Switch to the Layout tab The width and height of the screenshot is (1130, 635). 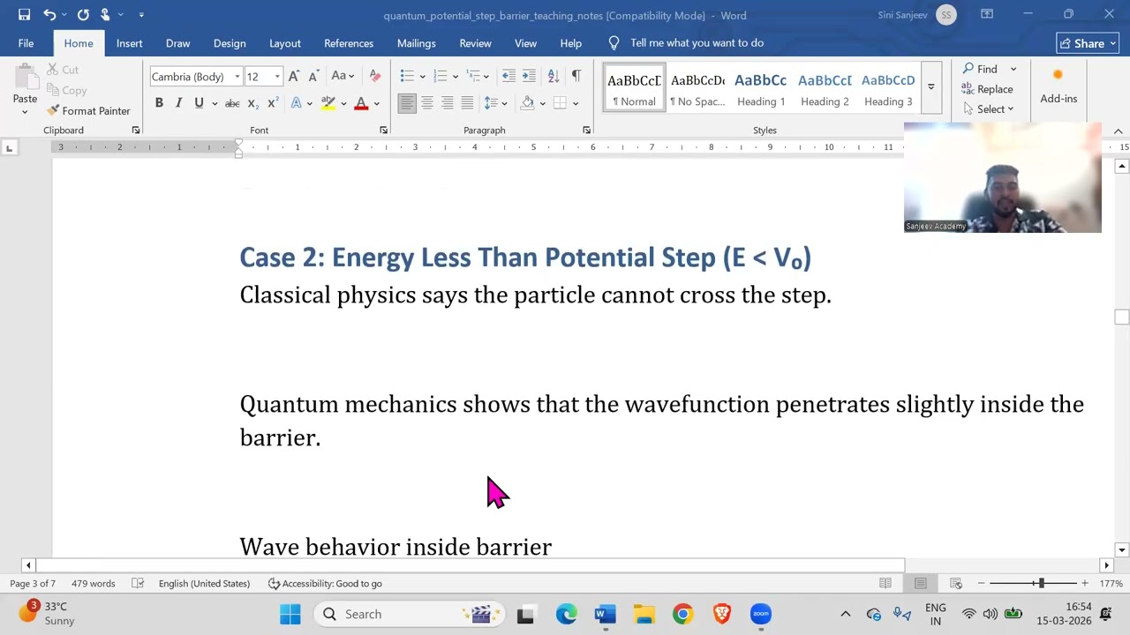pos(284,43)
